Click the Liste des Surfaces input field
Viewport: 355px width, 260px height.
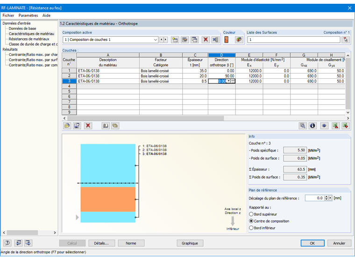pos(294,40)
